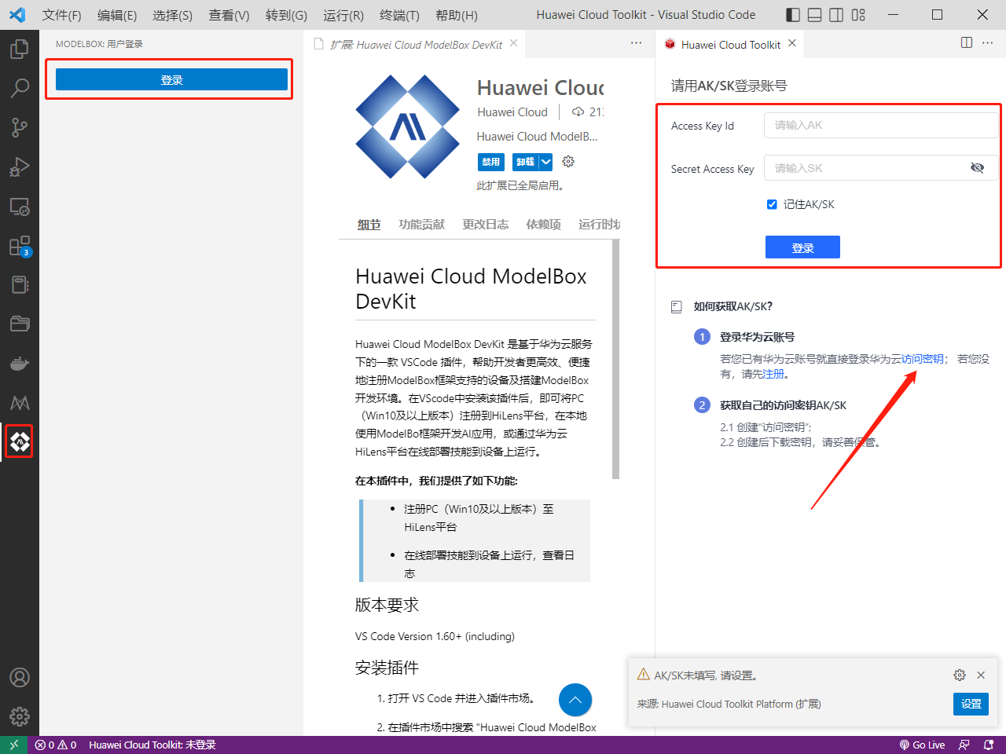The image size is (1006, 754).
Task: Focus the Access Key Id input field
Action: (881, 125)
